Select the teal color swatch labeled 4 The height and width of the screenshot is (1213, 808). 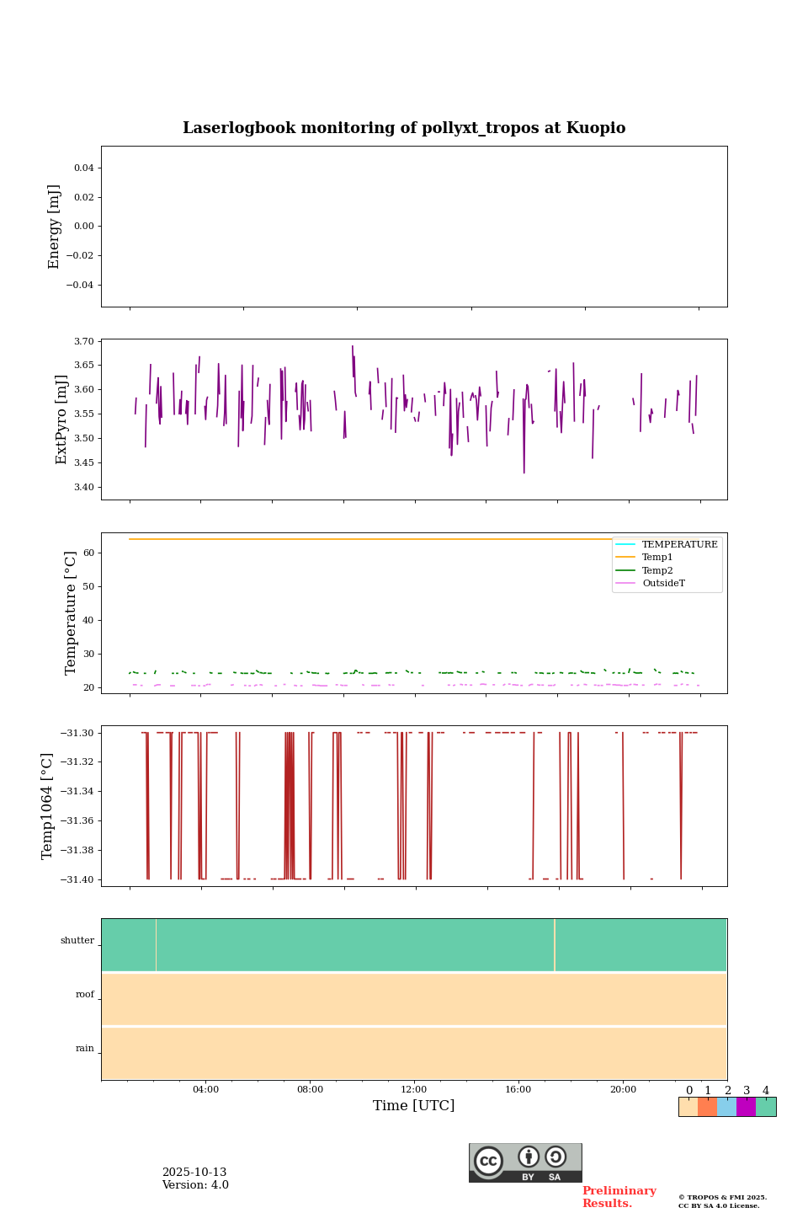(766, 1107)
